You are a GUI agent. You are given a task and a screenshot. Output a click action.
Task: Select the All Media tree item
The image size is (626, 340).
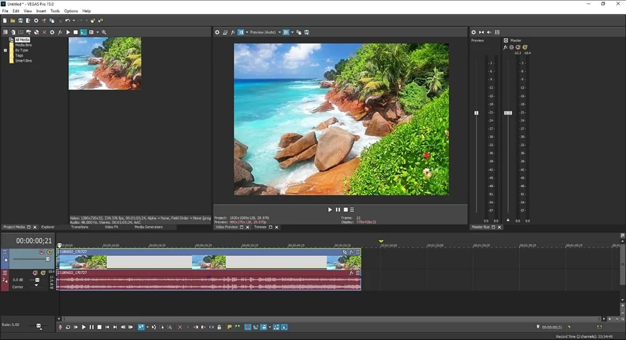(x=23, y=40)
